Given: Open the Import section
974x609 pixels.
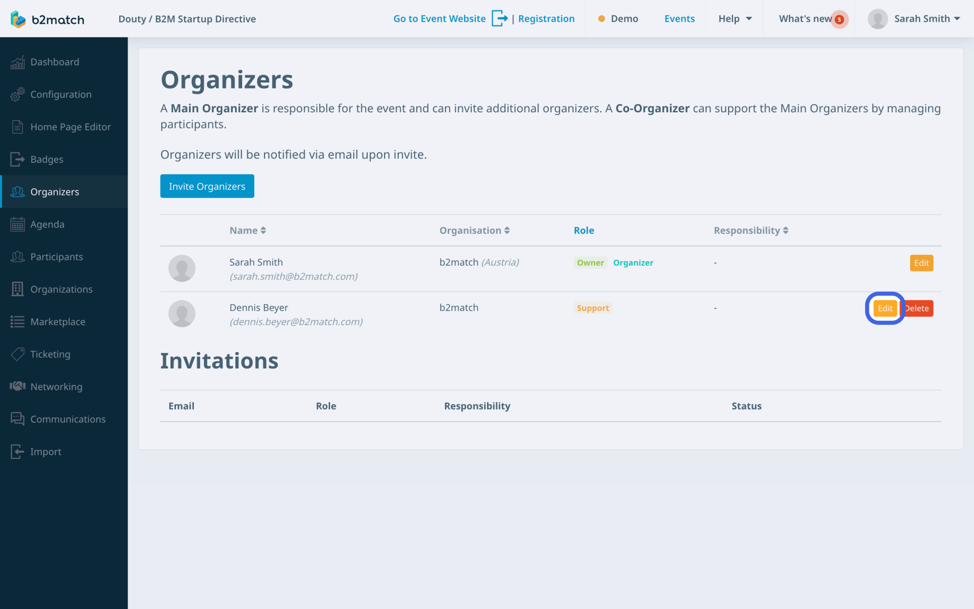Looking at the screenshot, I should [x=44, y=451].
